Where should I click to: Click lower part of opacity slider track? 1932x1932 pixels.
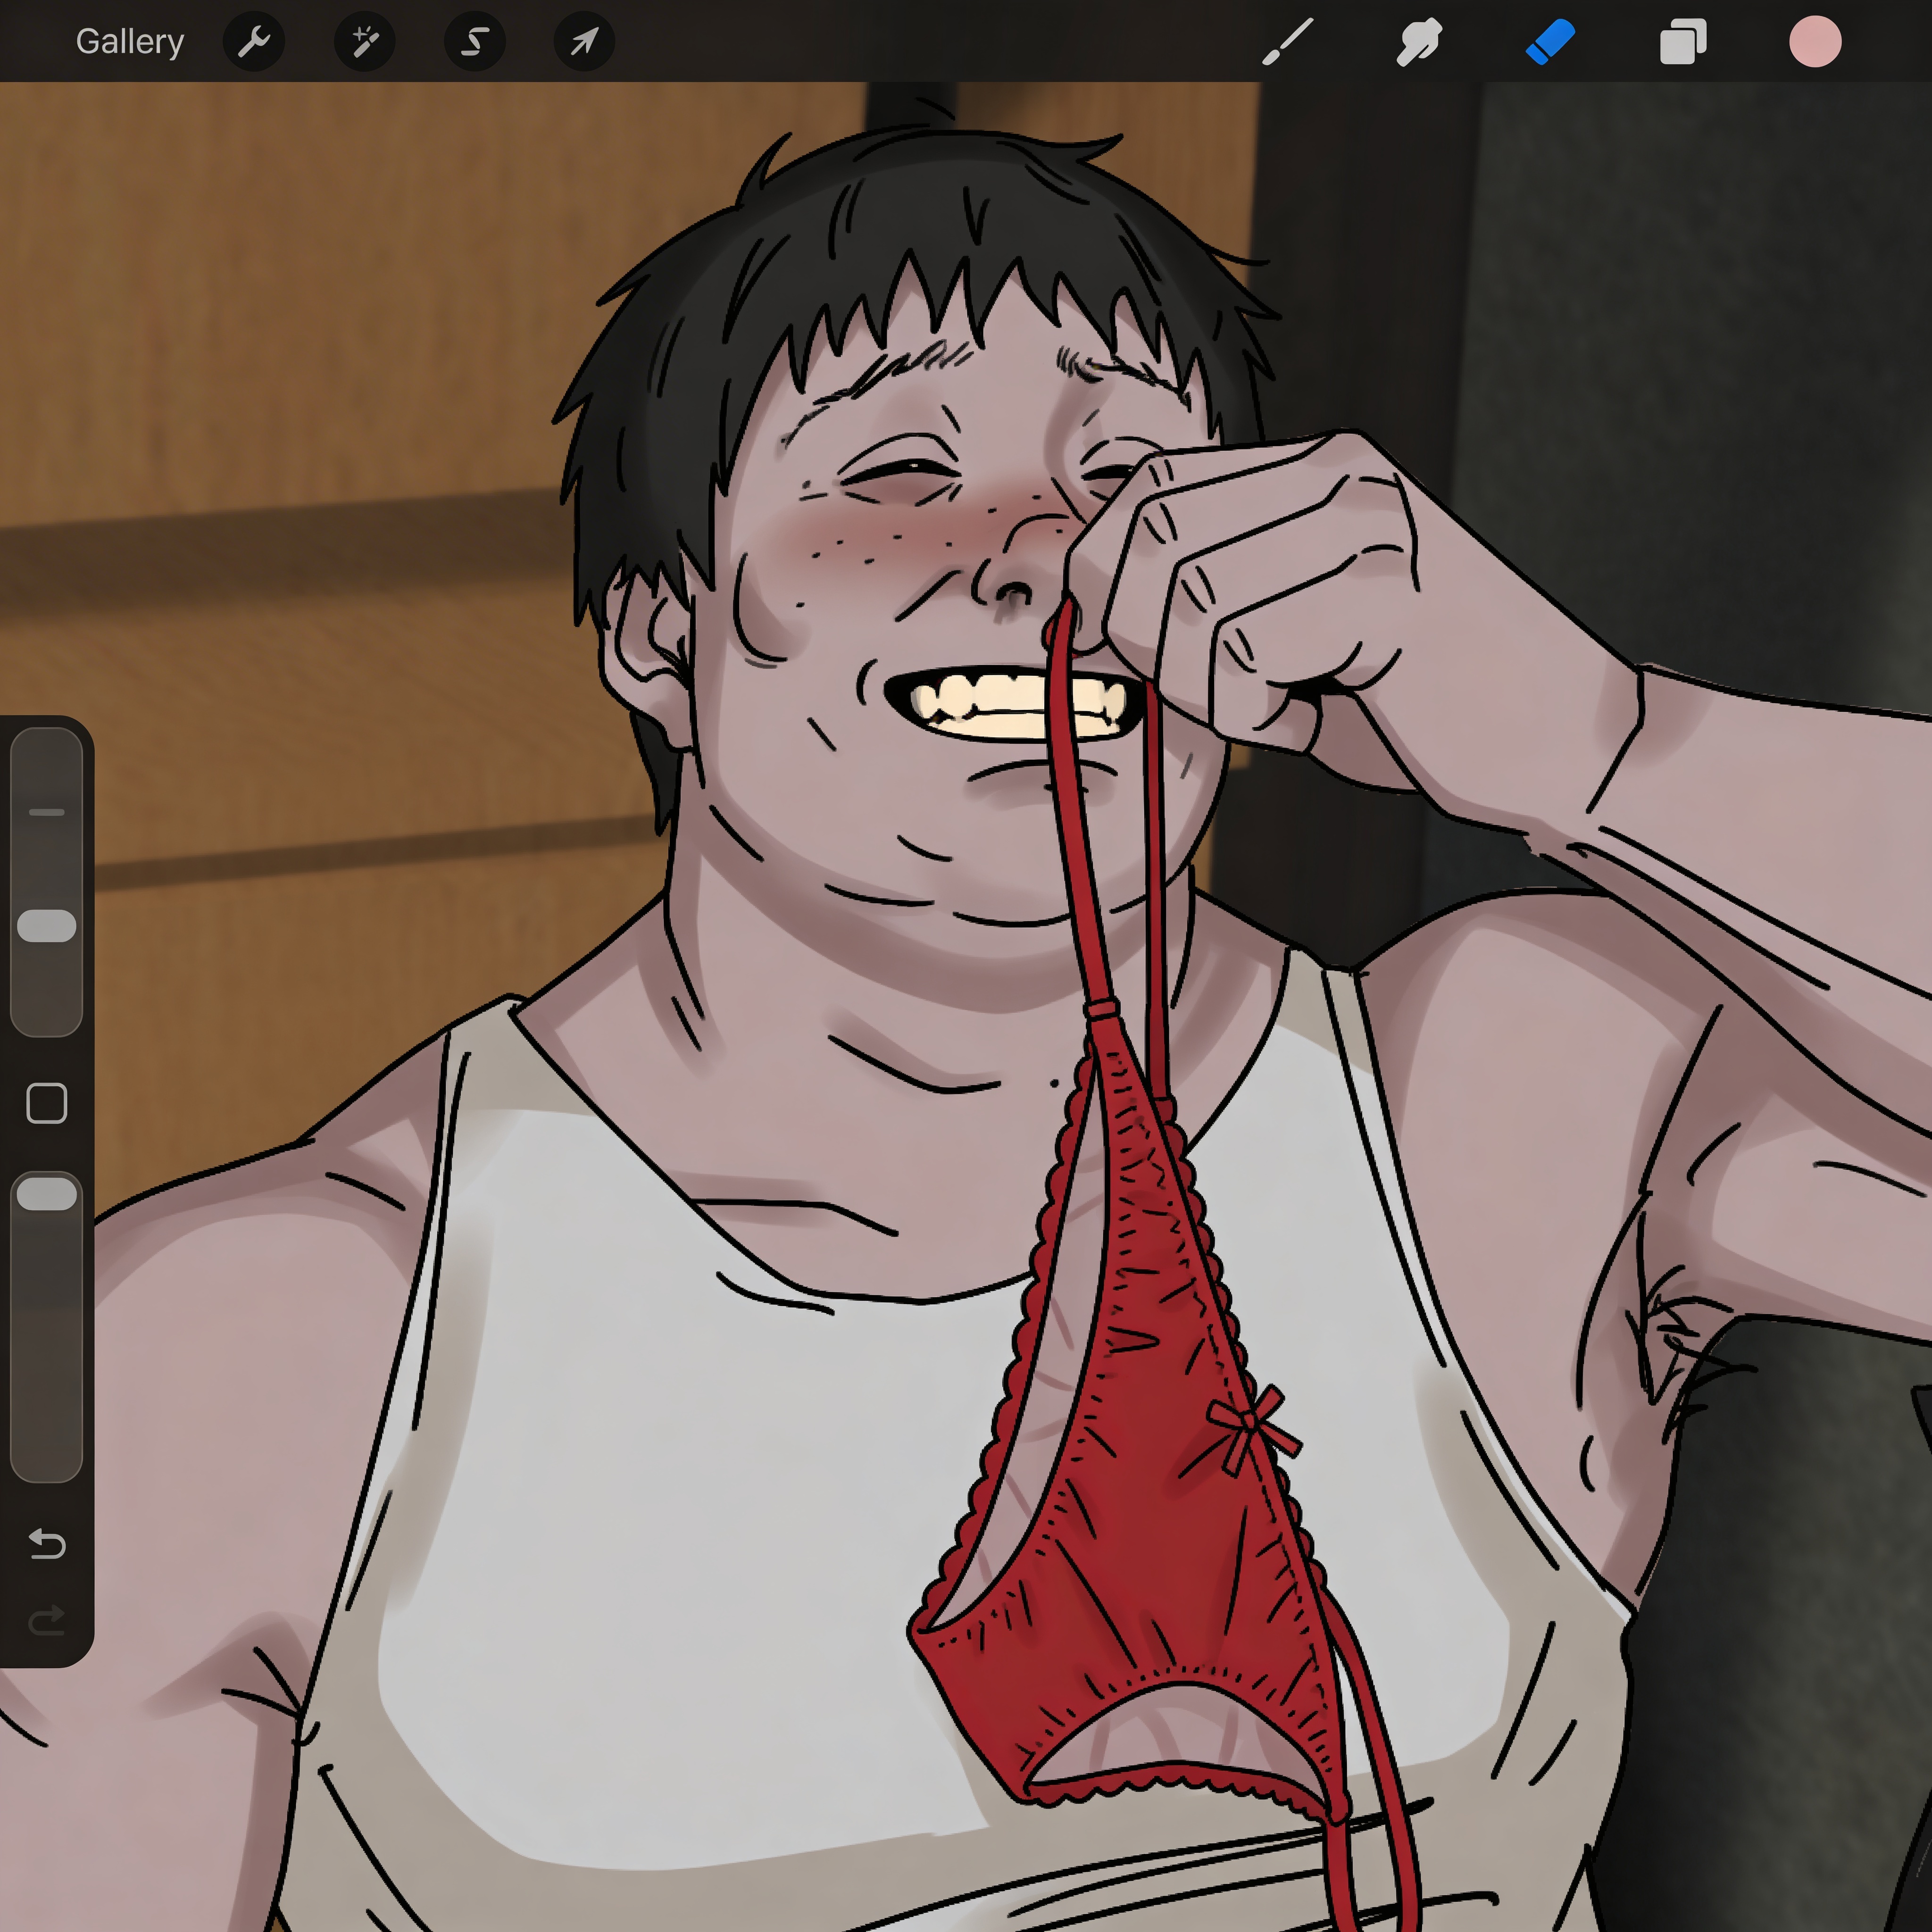tap(47, 1380)
